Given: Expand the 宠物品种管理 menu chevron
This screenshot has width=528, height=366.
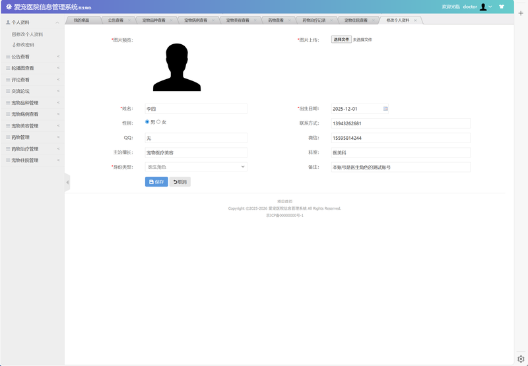Looking at the screenshot, I should (58, 103).
